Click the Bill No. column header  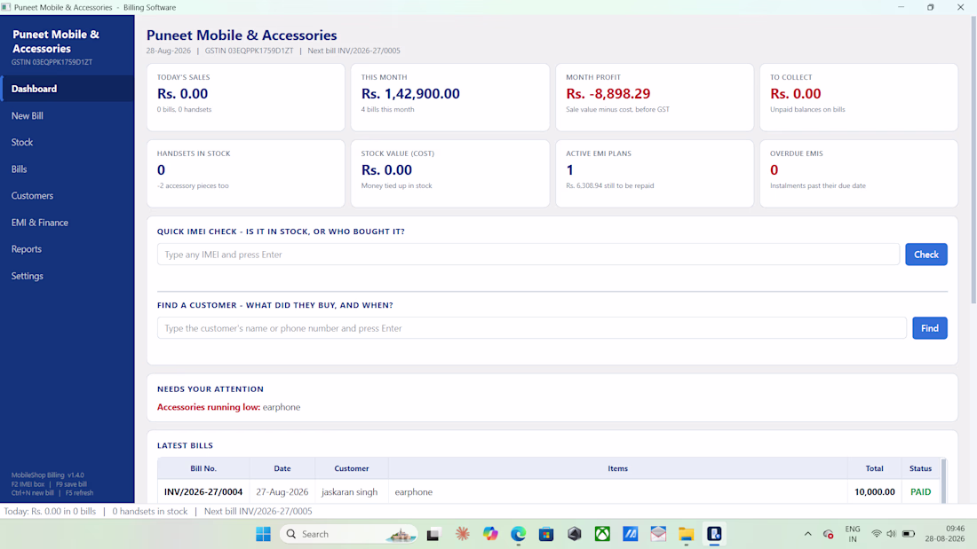pos(203,468)
